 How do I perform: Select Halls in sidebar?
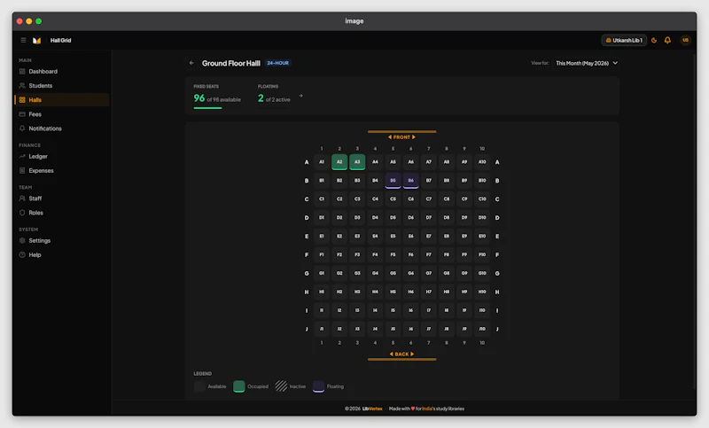click(x=62, y=100)
